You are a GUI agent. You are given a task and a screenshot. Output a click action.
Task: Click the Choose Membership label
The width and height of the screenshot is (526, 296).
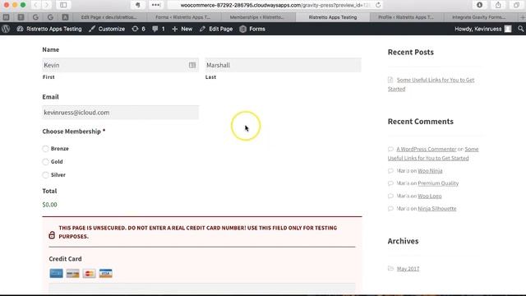click(73, 132)
